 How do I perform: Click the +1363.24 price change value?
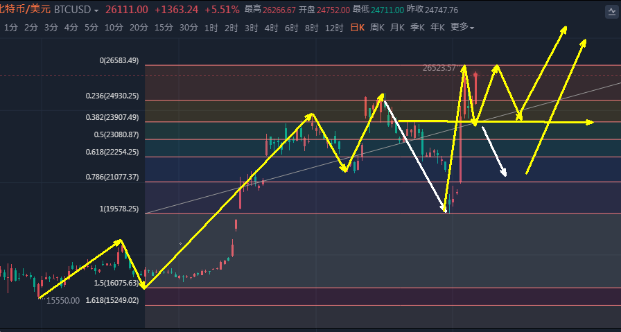click(176, 10)
